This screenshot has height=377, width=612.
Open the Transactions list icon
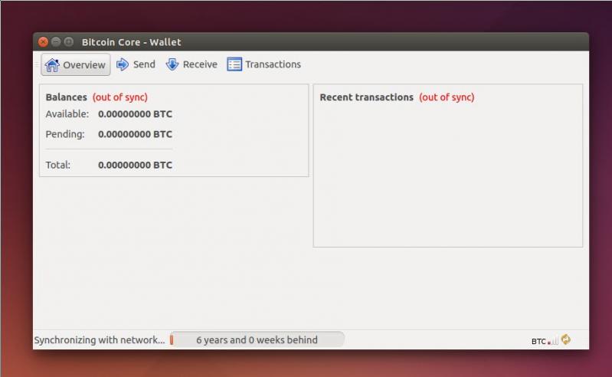pos(234,65)
